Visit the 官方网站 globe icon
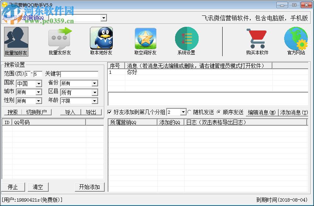This screenshot has height=206, width=314. [296, 41]
